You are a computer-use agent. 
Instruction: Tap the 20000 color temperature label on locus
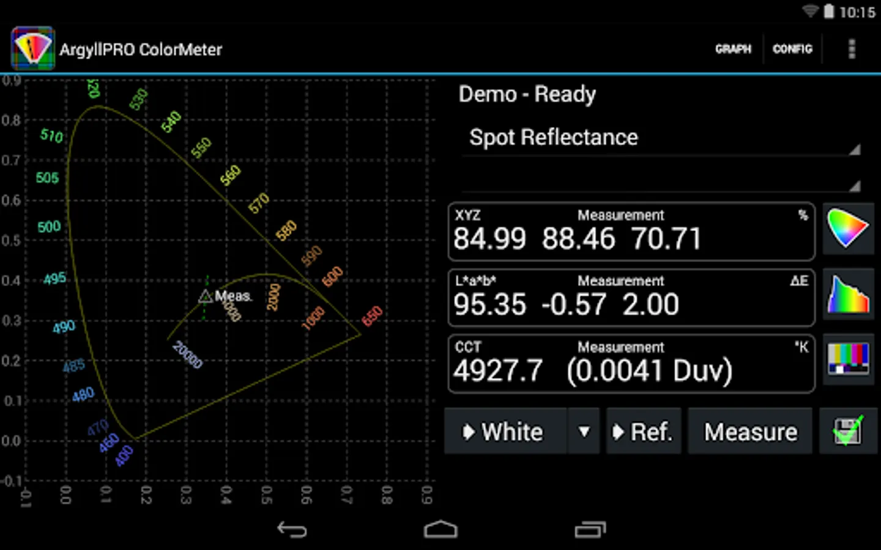[x=187, y=355]
